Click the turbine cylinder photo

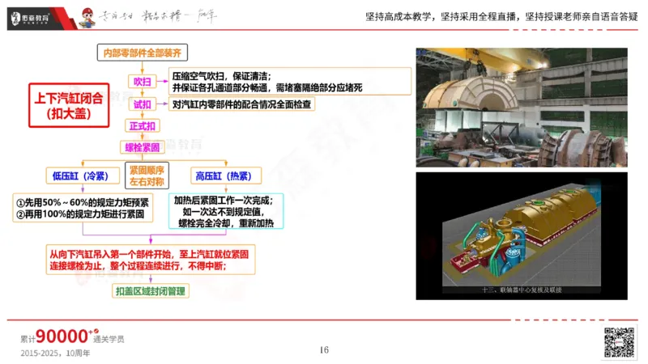[x=522, y=108]
